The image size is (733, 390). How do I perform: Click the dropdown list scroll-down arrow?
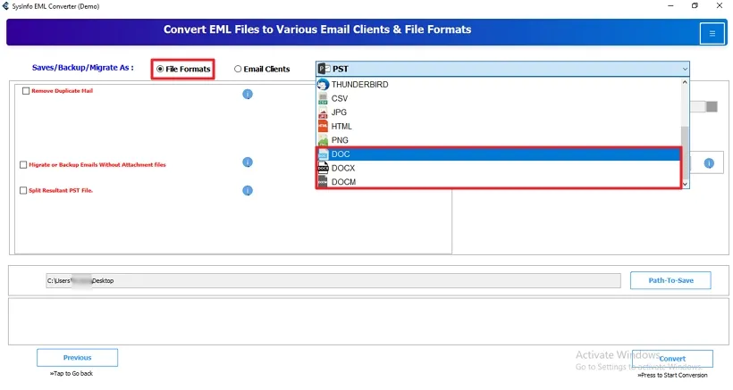tap(685, 184)
